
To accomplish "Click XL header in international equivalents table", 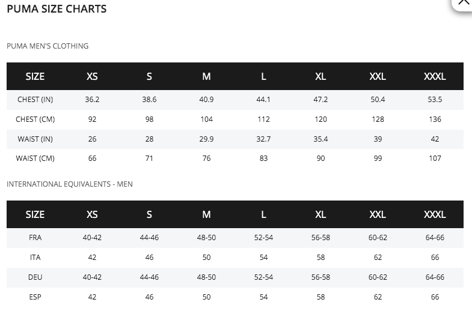I will coord(320,214).
